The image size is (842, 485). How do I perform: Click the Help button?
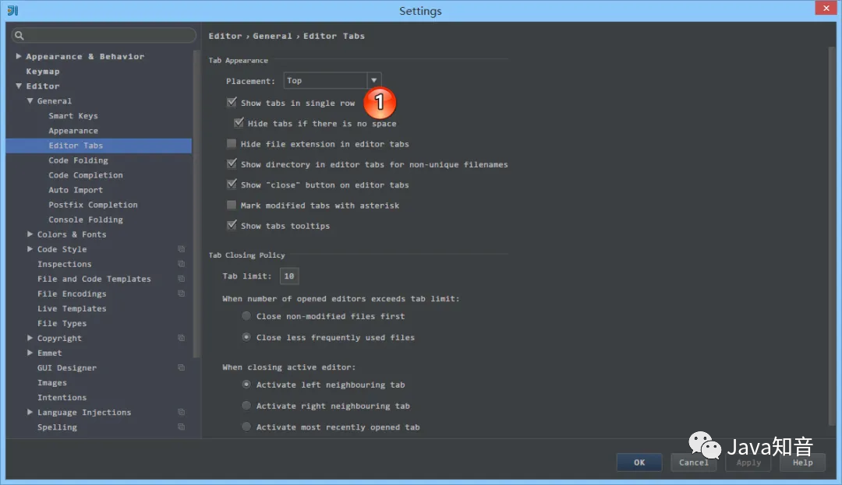pyautogui.click(x=802, y=462)
